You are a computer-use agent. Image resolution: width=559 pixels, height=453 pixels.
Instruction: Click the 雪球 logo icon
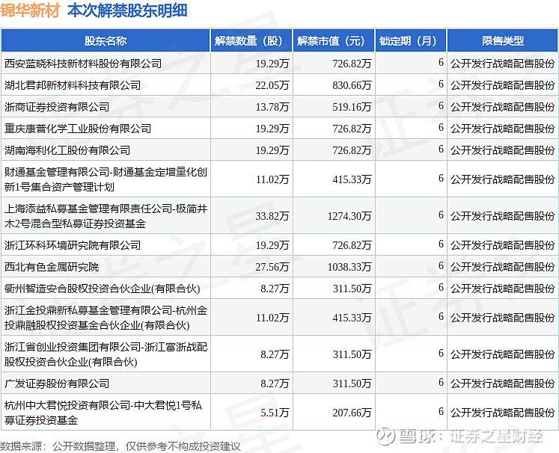coord(386,436)
